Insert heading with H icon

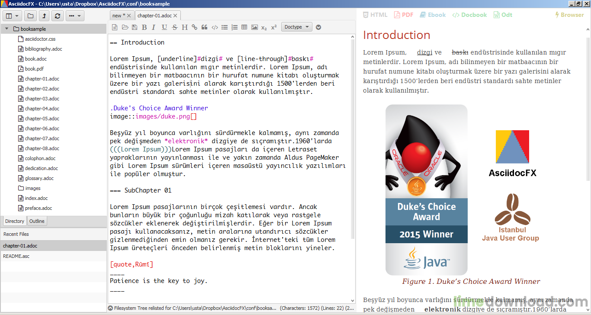pyautogui.click(x=185, y=27)
